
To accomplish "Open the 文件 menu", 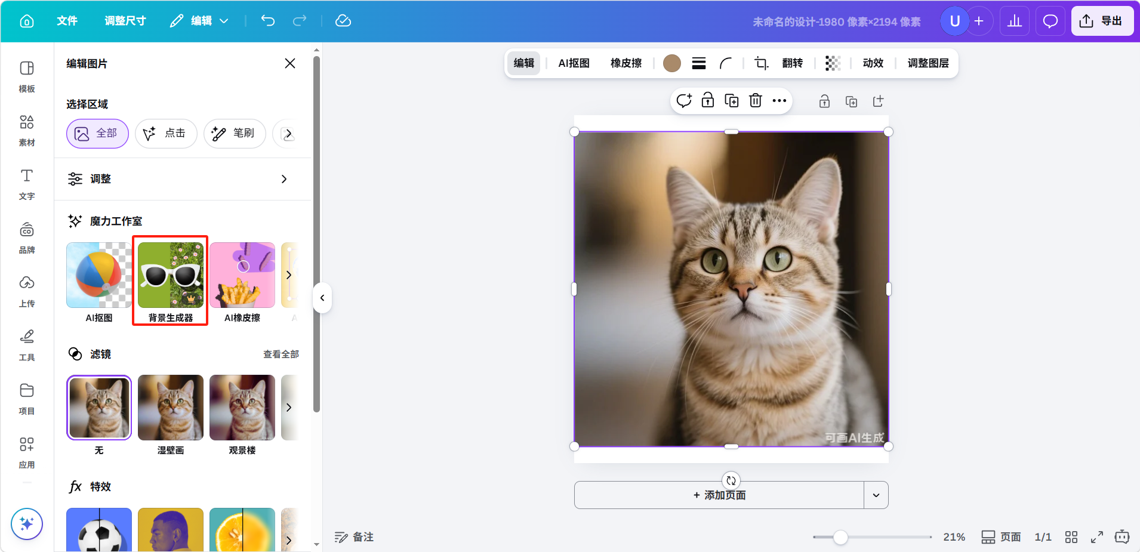I will [x=67, y=21].
